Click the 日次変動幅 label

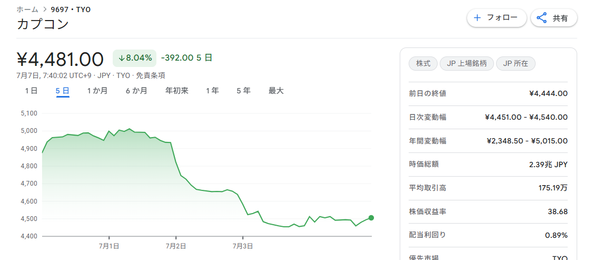pyautogui.click(x=427, y=117)
